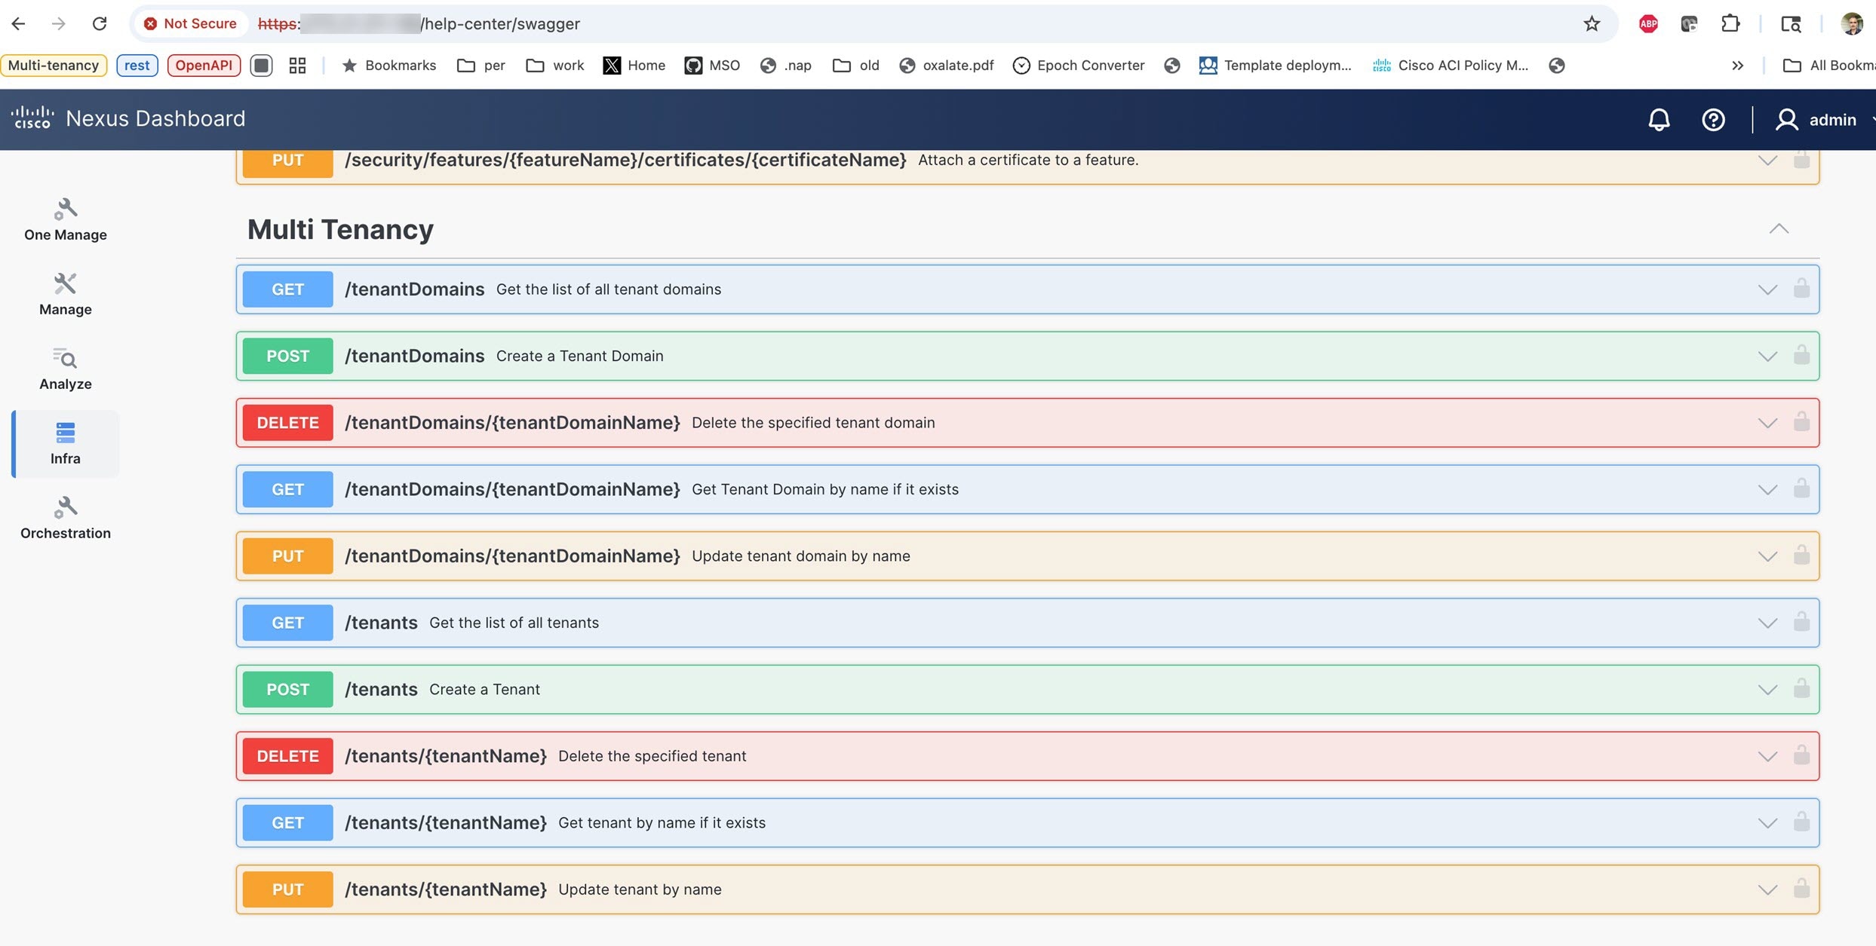The height and width of the screenshot is (946, 1876).
Task: Click the Cisco logo in the header
Action: (x=32, y=118)
